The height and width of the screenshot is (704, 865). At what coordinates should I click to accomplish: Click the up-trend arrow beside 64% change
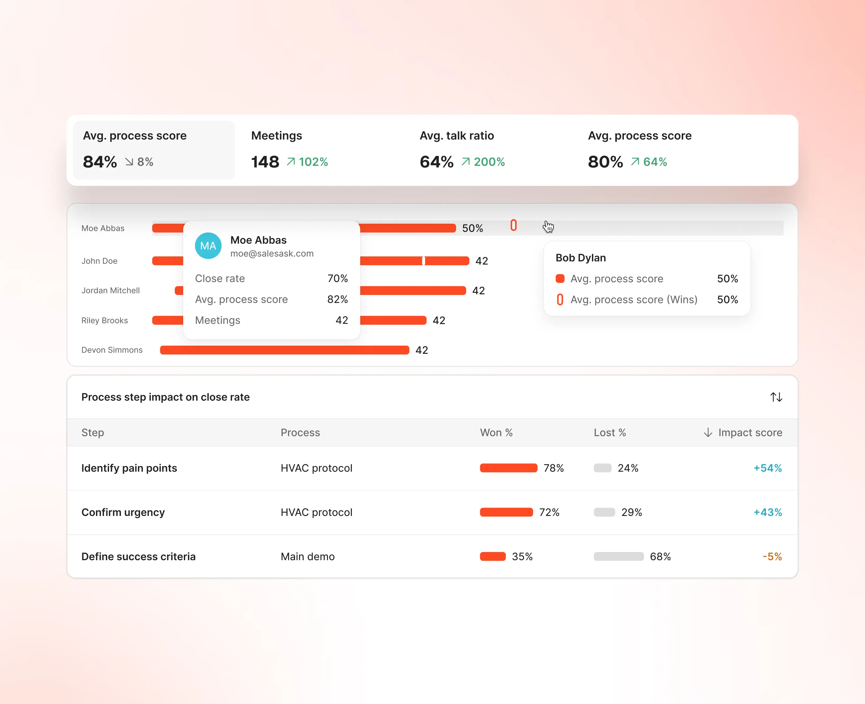coord(635,162)
